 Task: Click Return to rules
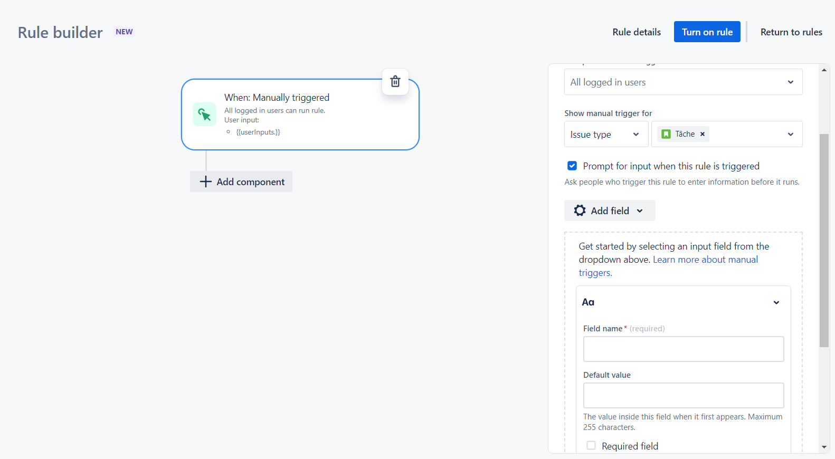click(791, 32)
